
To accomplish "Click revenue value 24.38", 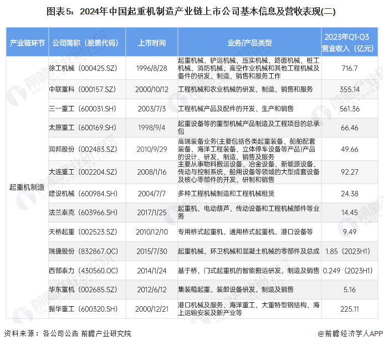I will point(350,194).
